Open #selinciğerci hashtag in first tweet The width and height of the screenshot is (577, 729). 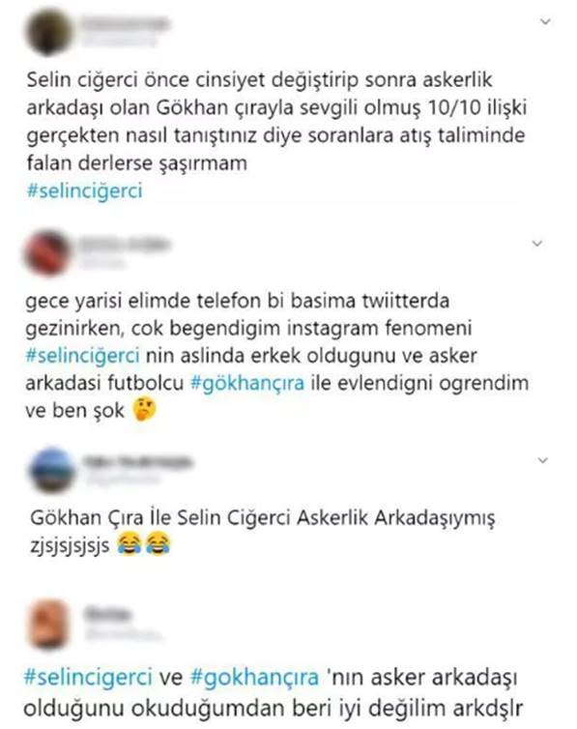tap(84, 191)
